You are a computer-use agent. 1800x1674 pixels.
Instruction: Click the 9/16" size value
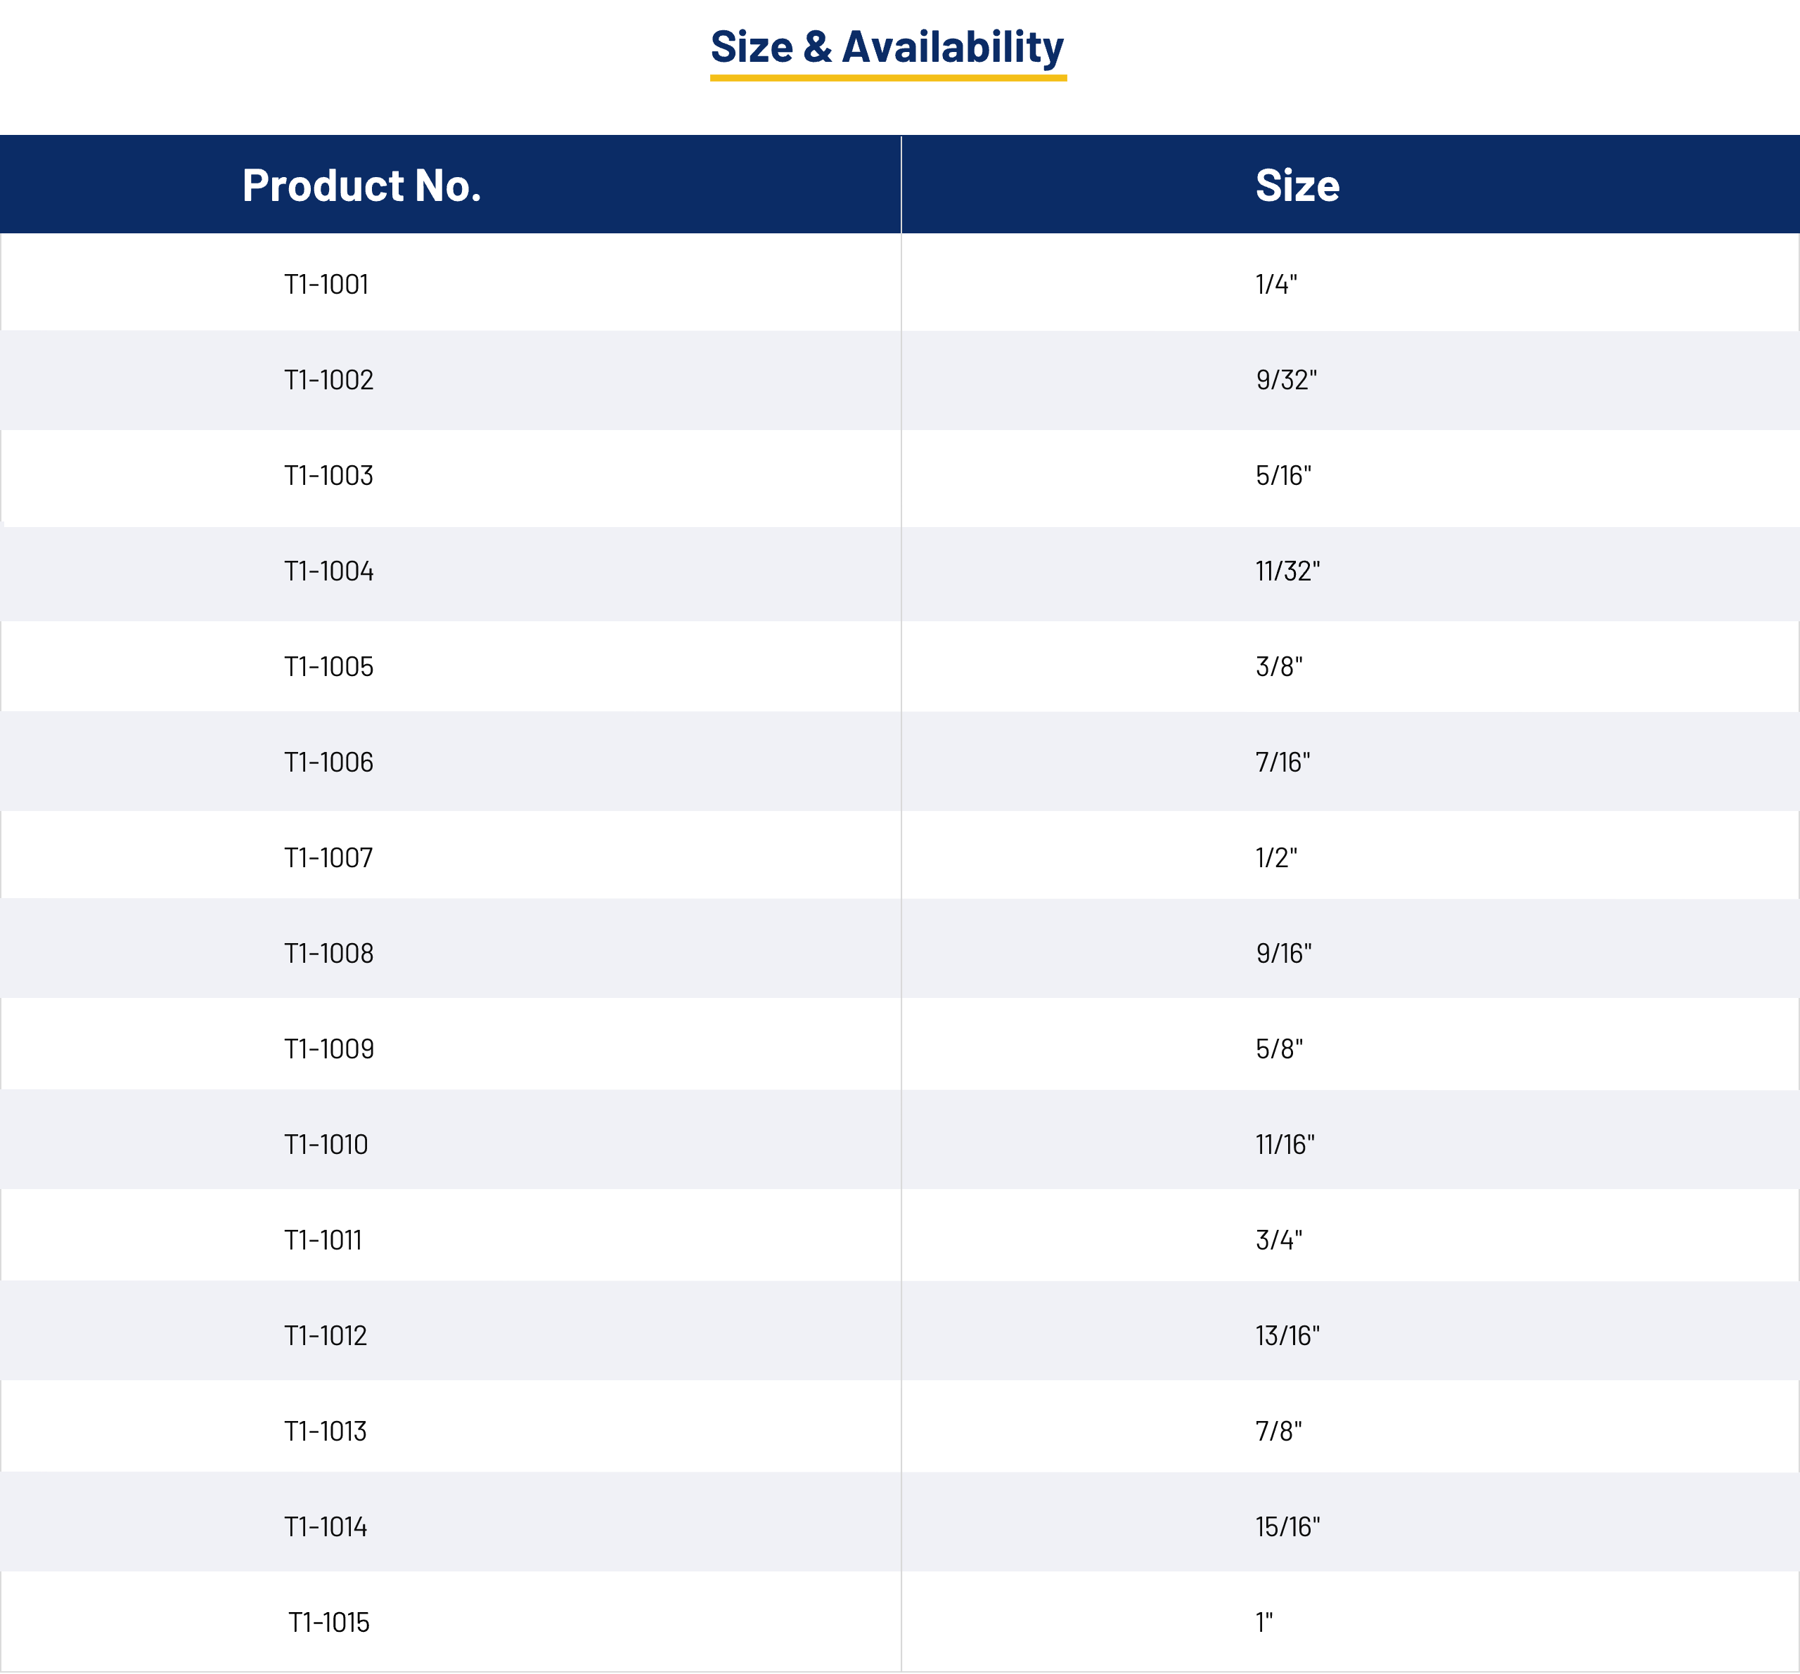click(x=1283, y=953)
